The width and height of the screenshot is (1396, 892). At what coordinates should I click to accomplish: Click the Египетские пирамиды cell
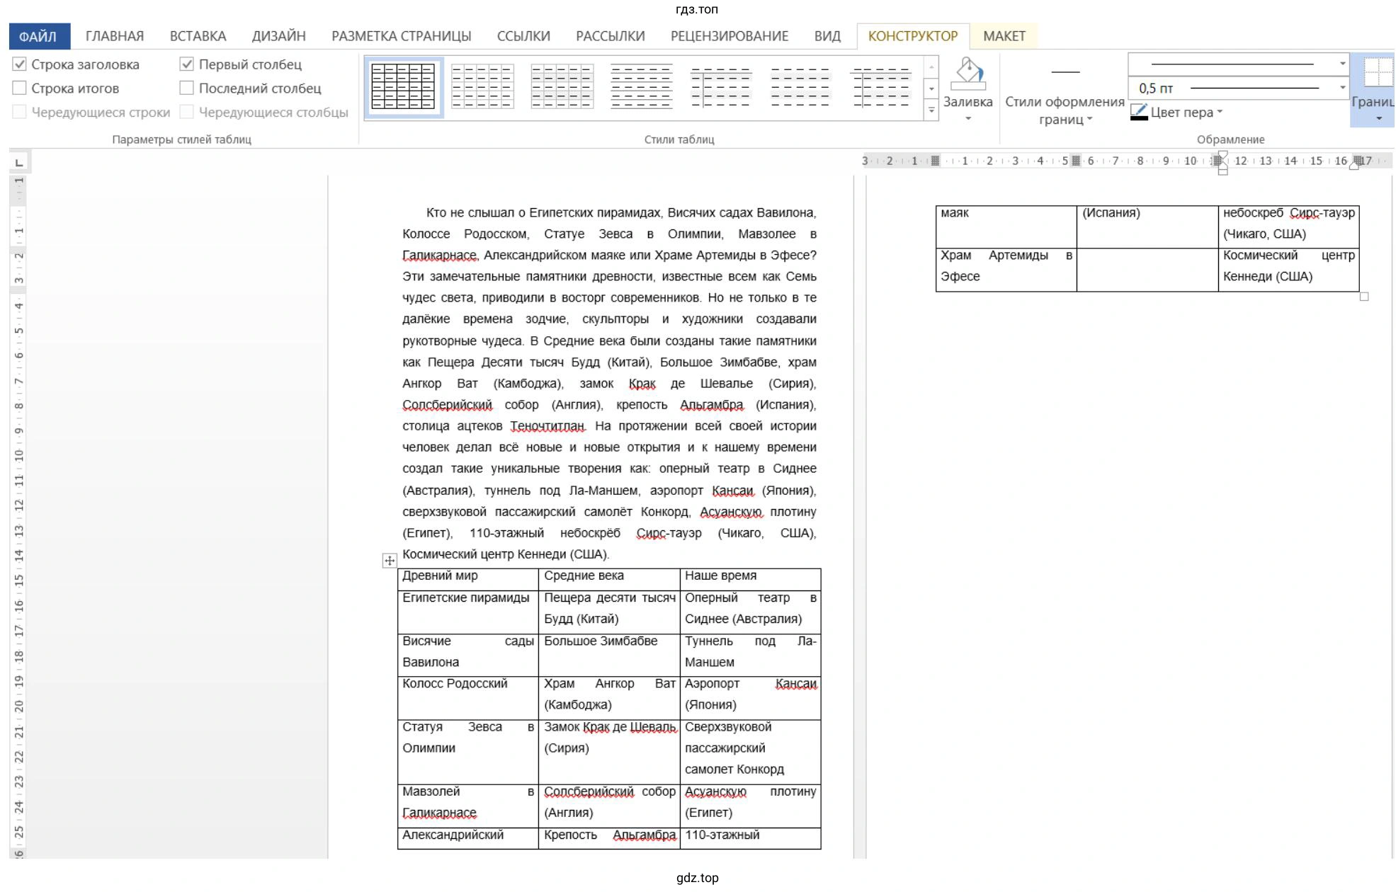tap(468, 612)
